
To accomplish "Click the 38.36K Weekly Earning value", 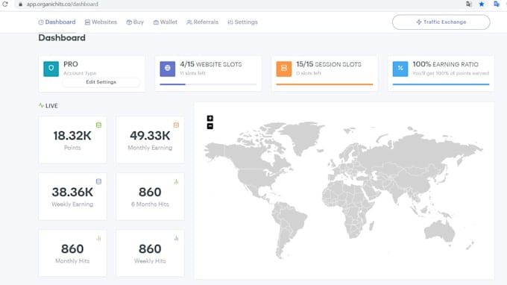I will coord(72,192).
